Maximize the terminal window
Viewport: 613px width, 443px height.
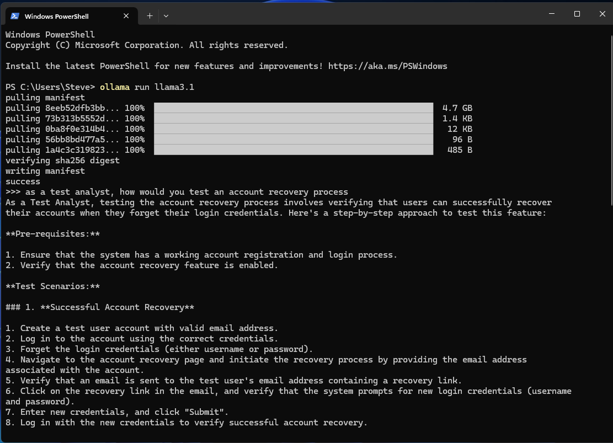point(577,14)
